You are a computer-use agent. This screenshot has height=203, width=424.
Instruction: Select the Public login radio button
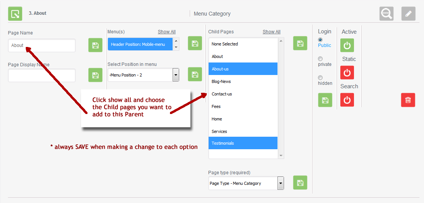pyautogui.click(x=320, y=40)
